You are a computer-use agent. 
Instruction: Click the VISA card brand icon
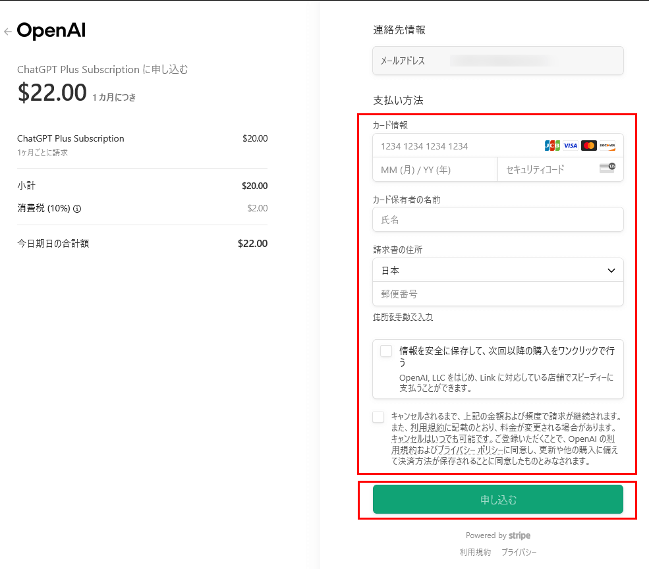(x=571, y=146)
